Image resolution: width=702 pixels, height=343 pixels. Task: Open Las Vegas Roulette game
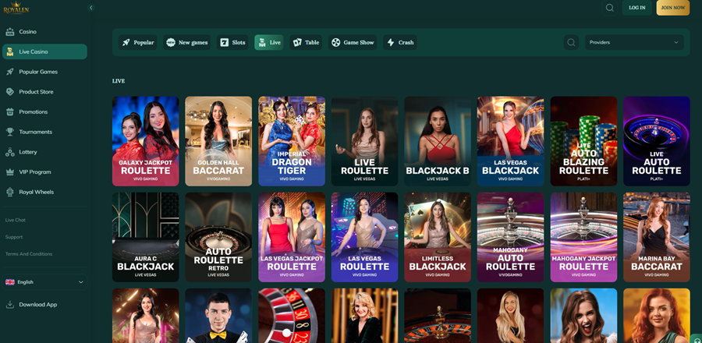point(364,238)
